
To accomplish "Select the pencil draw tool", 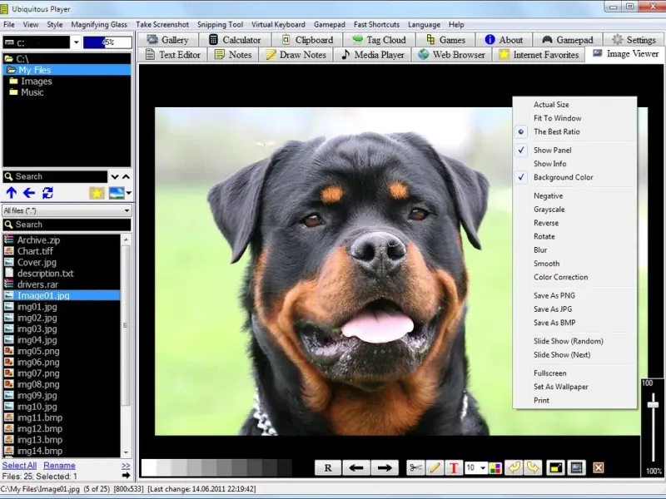I will [x=435, y=467].
